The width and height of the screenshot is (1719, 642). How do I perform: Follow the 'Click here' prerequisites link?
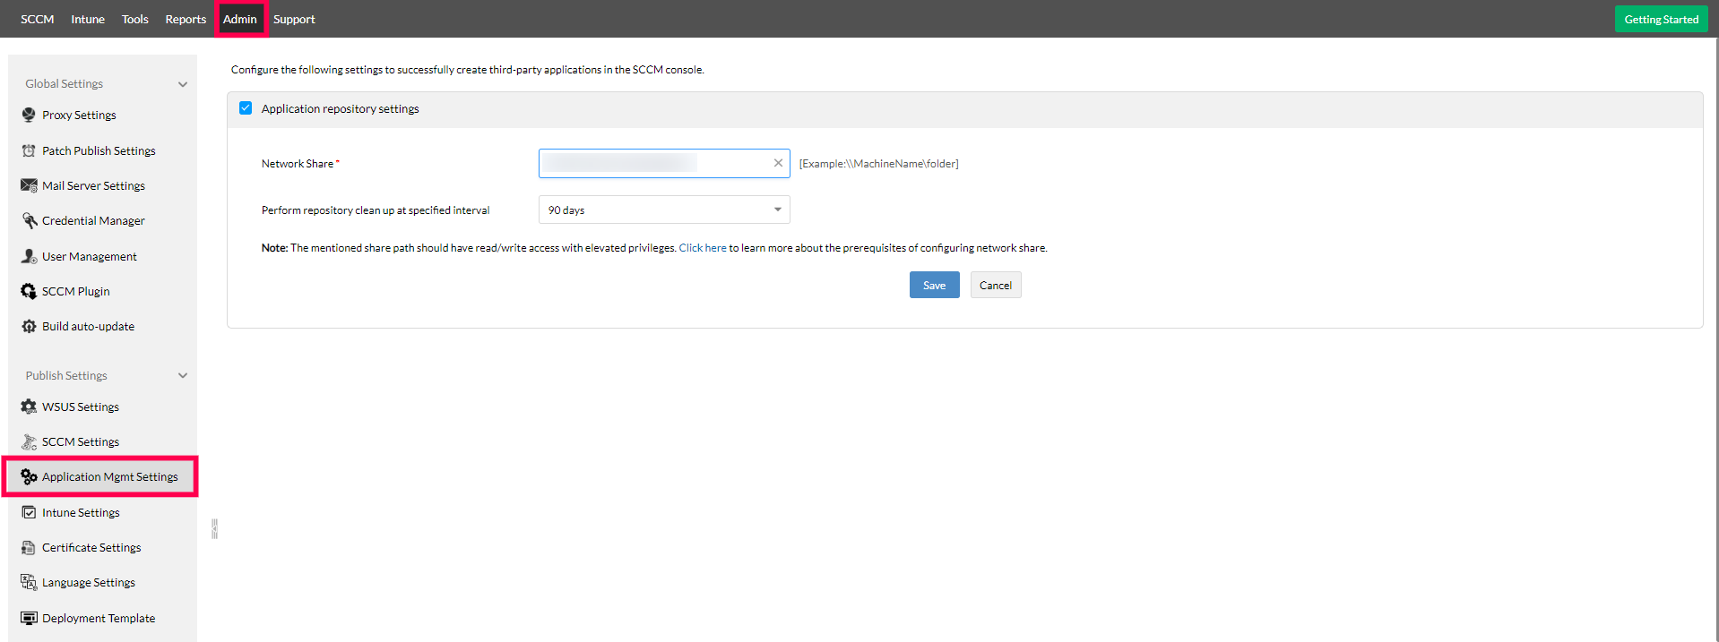pyautogui.click(x=703, y=248)
